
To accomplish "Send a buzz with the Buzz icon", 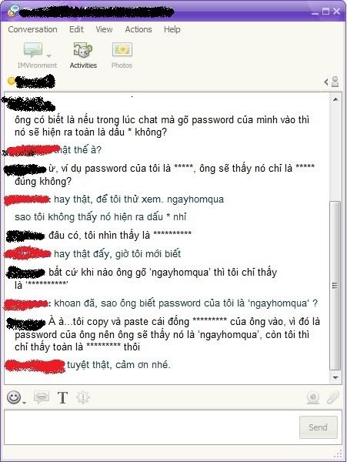I will [x=83, y=397].
